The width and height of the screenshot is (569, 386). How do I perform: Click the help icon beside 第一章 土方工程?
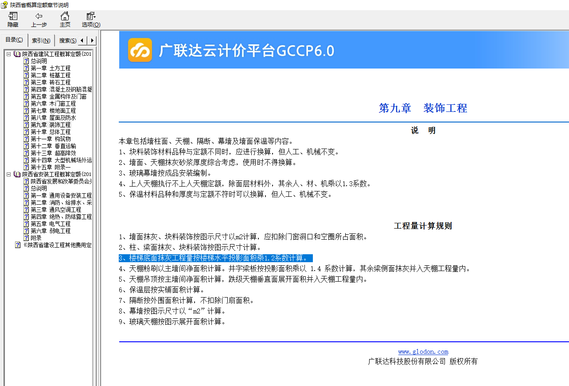click(x=26, y=68)
